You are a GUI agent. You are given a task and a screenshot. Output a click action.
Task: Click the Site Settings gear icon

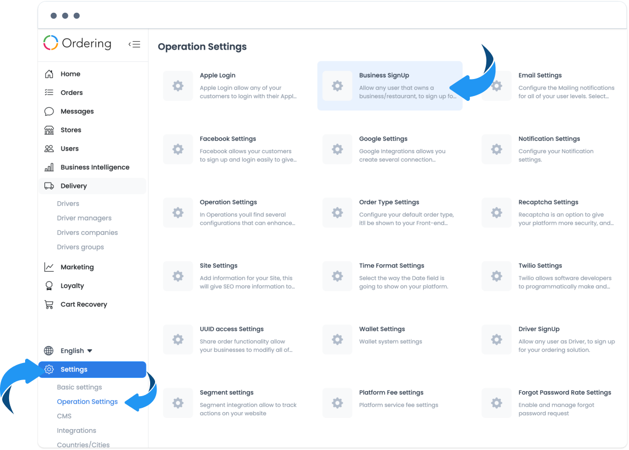pos(178,276)
